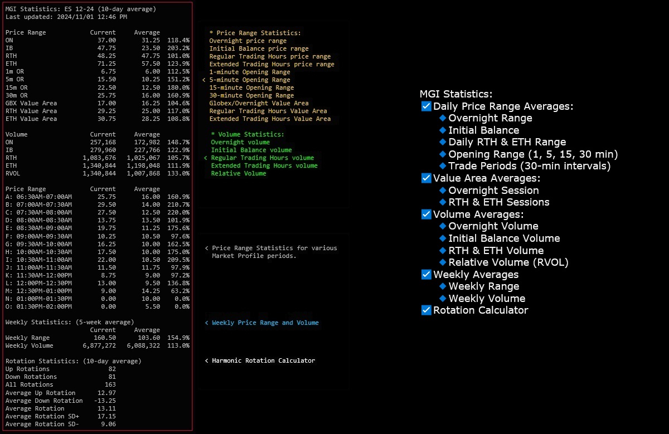Screen dimensions: 669x434
Task: Click period 'I: 10:30AM-11:00AM' row label
Action: coord(38,259)
